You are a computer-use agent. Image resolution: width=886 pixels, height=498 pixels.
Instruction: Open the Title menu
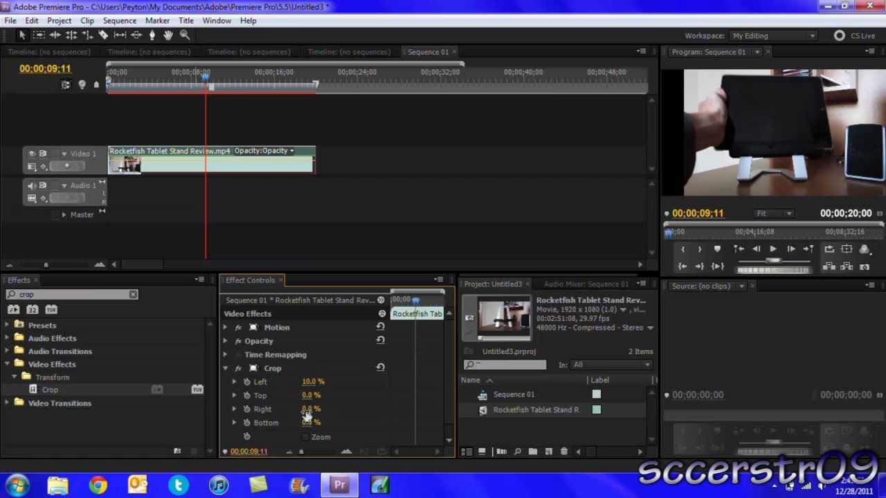[x=186, y=21]
